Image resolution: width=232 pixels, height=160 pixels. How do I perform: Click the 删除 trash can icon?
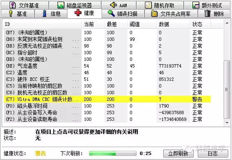207,13
